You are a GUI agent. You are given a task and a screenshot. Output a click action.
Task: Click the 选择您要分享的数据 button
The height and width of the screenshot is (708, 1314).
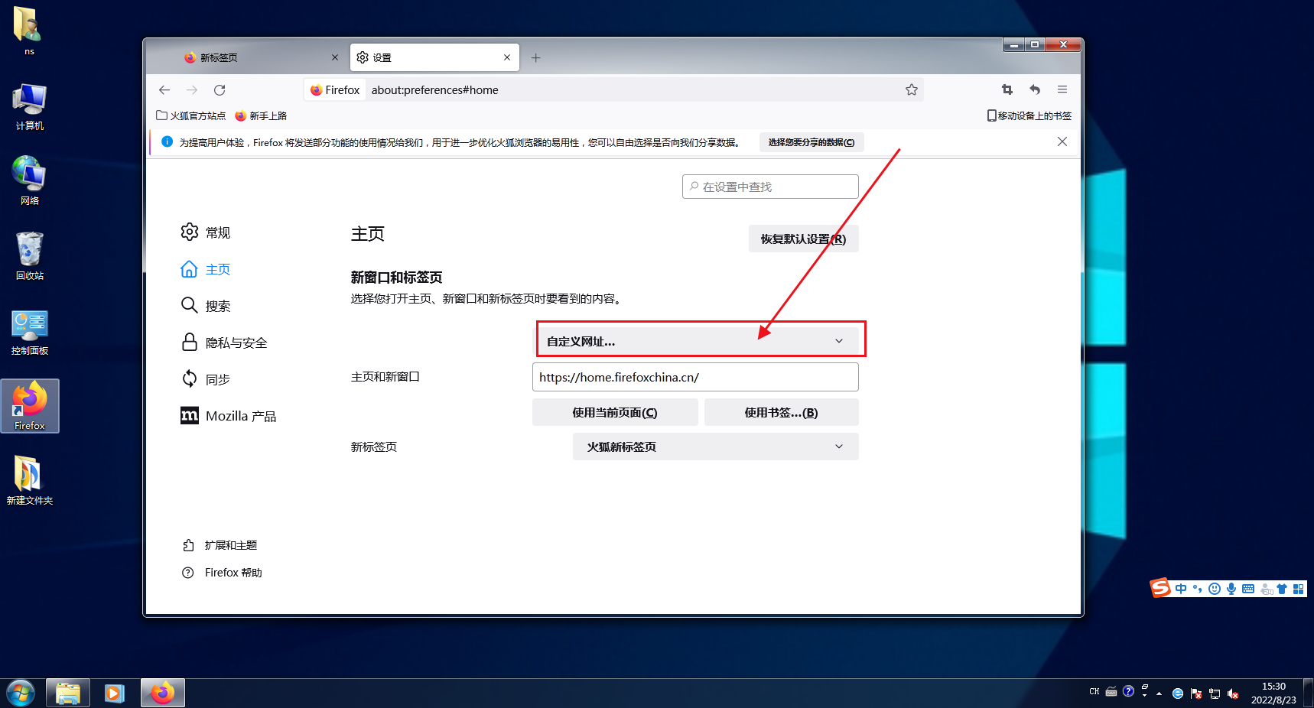tap(811, 142)
